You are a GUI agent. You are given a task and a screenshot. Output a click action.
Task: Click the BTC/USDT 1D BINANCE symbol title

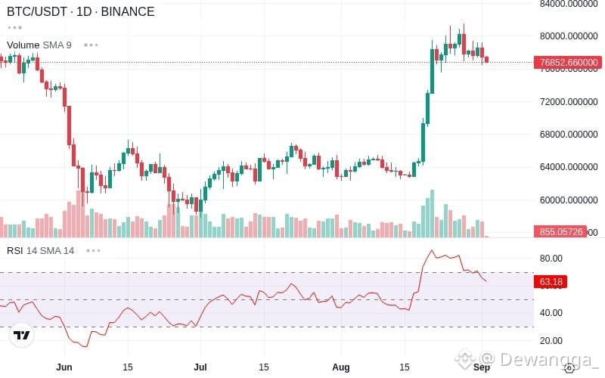click(81, 11)
